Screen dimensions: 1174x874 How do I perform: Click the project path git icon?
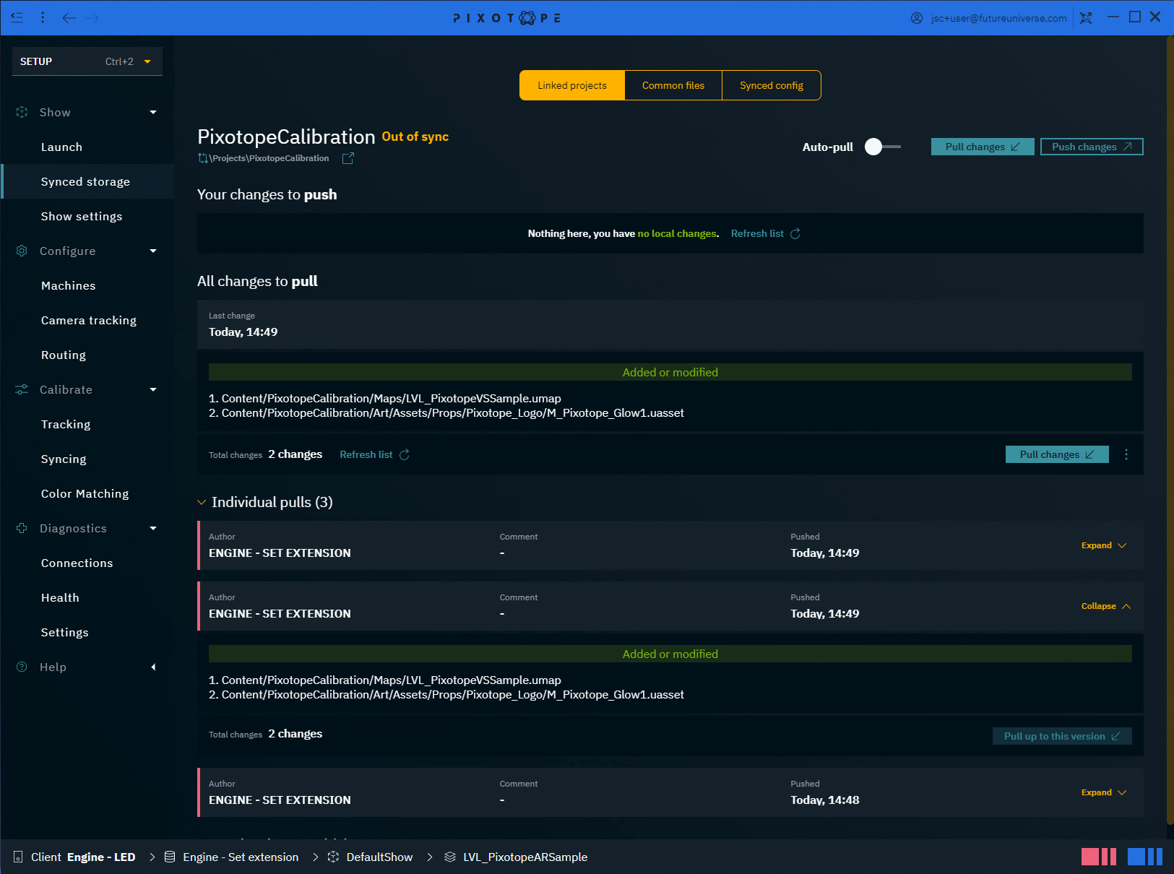[x=203, y=158]
